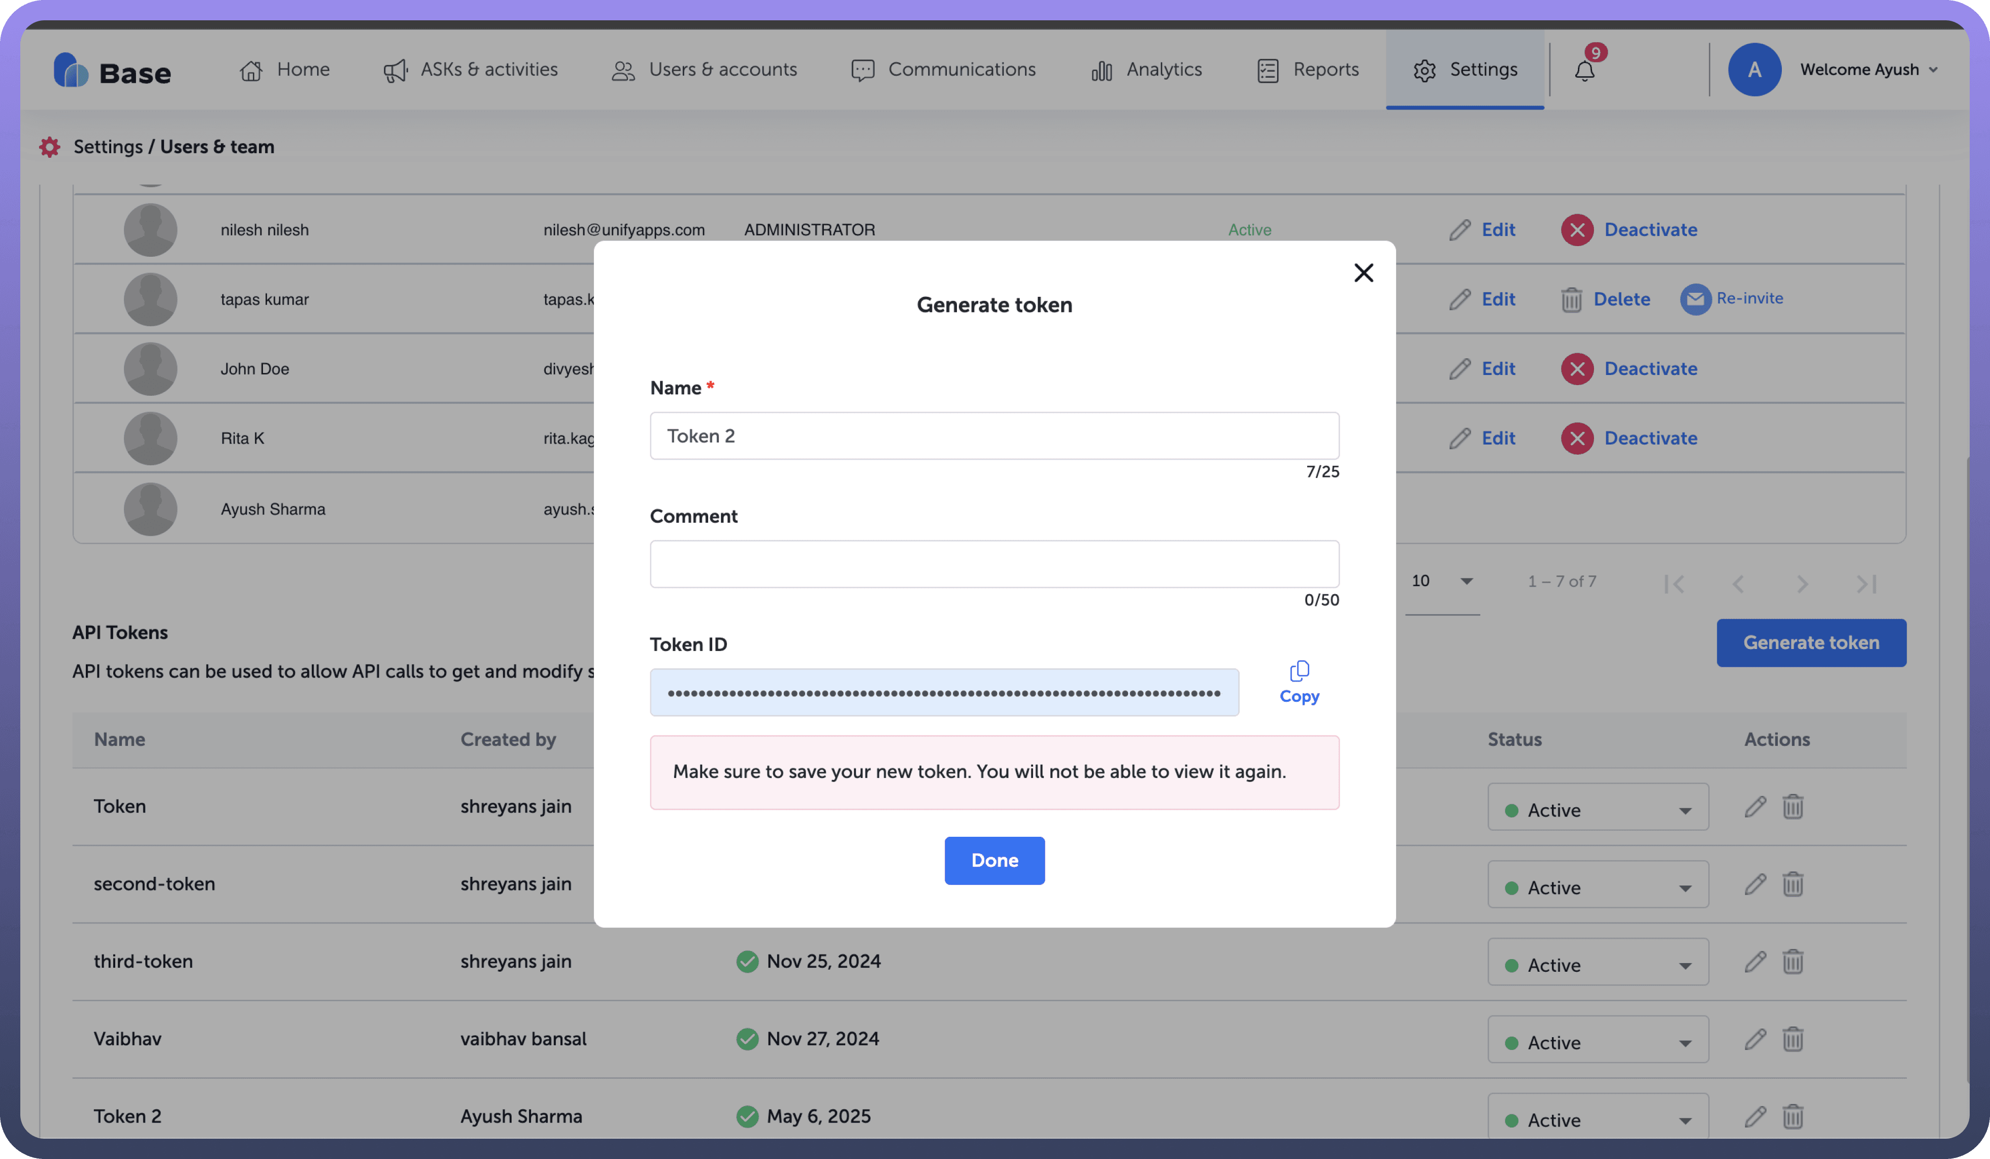Click the Re-invite envelope icon for tapas kumar
The image size is (1990, 1159).
pyautogui.click(x=1695, y=299)
